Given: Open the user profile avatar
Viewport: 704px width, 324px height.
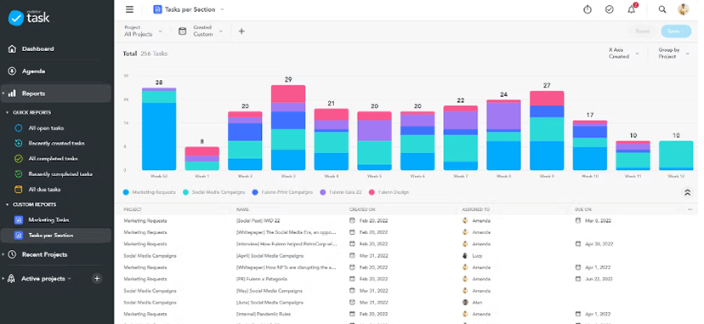Looking at the screenshot, I should coord(684,9).
